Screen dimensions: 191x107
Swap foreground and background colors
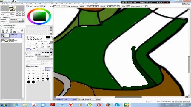click(51, 37)
